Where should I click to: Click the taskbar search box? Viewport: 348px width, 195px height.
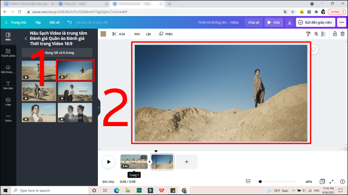pos(50,190)
